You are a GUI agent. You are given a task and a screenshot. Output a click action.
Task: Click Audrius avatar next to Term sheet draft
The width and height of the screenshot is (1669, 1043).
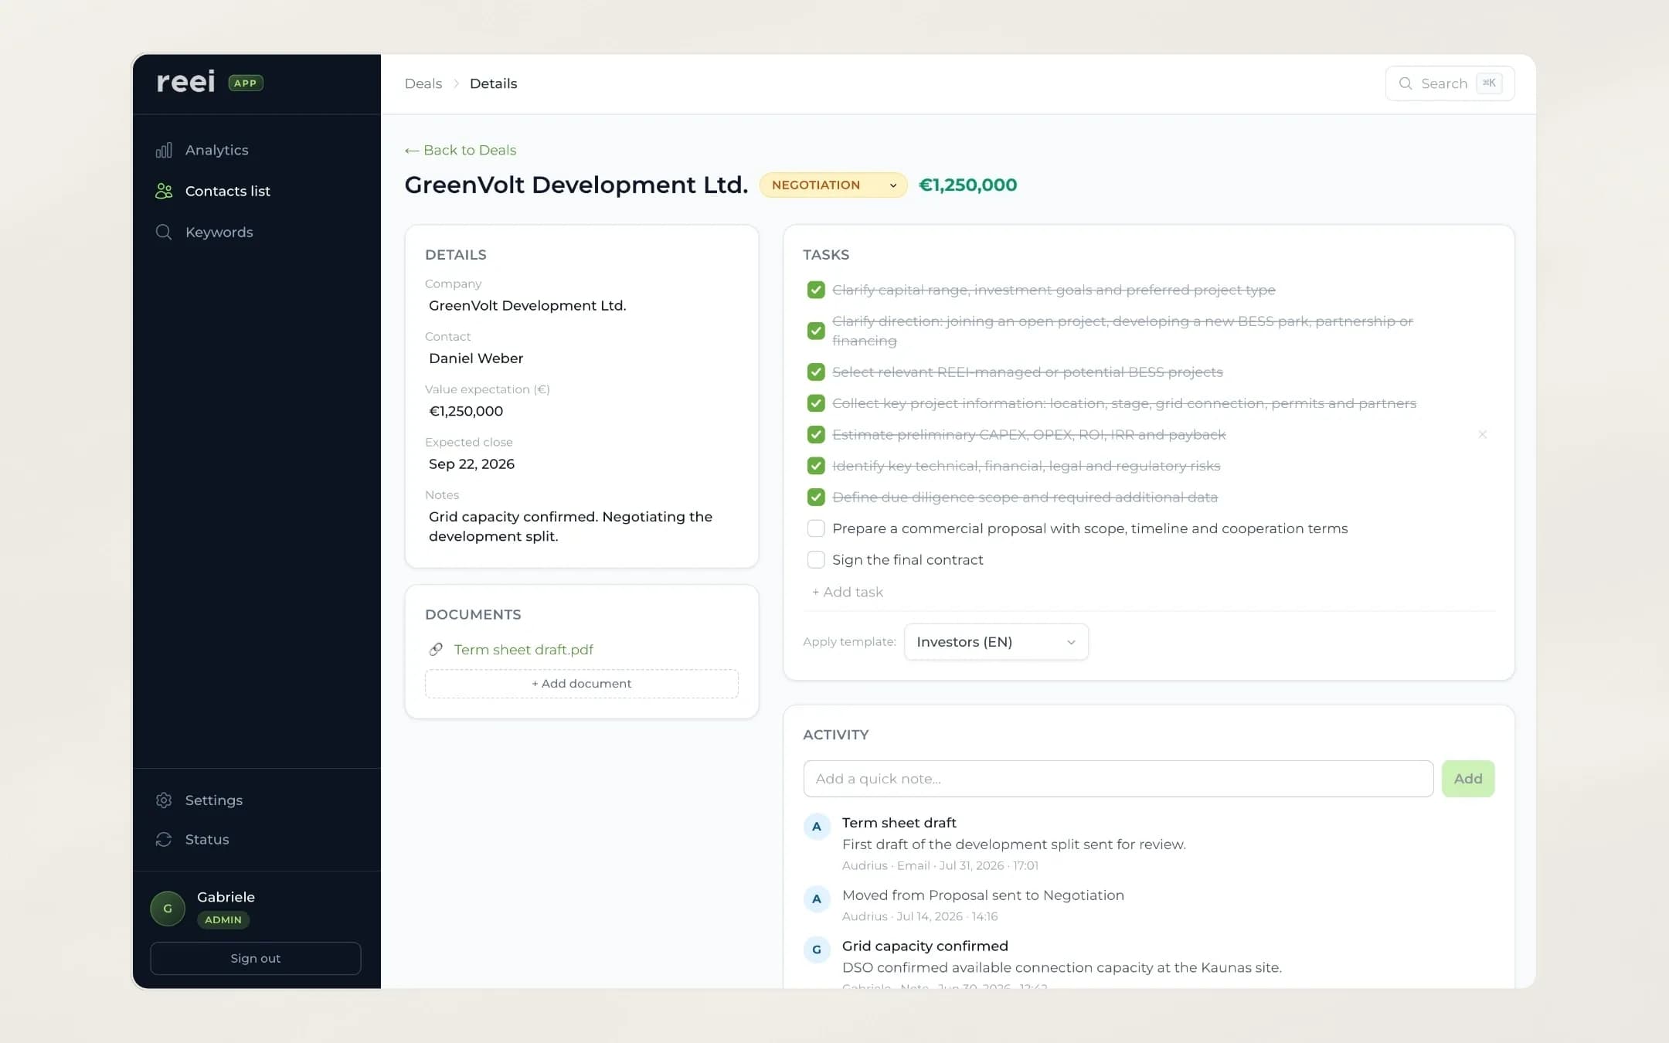817,827
